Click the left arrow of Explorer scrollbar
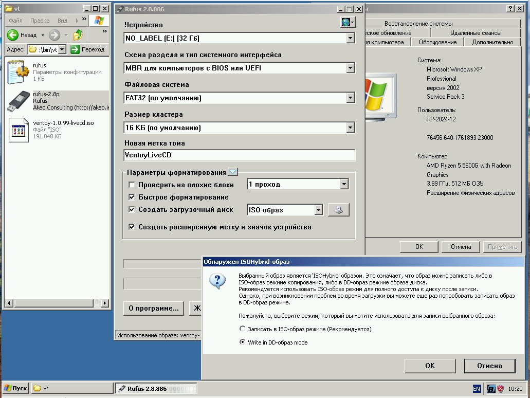This screenshot has height=398, width=530. point(9,303)
